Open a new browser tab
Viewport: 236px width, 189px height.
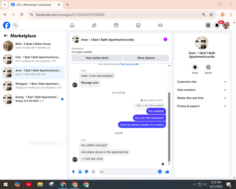click(67, 5)
